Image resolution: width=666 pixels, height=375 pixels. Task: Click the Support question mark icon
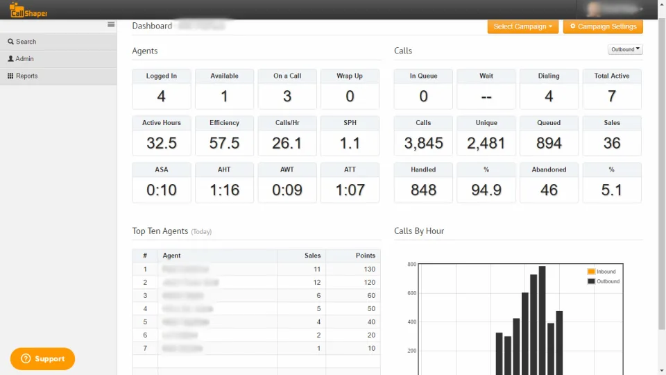pos(26,359)
